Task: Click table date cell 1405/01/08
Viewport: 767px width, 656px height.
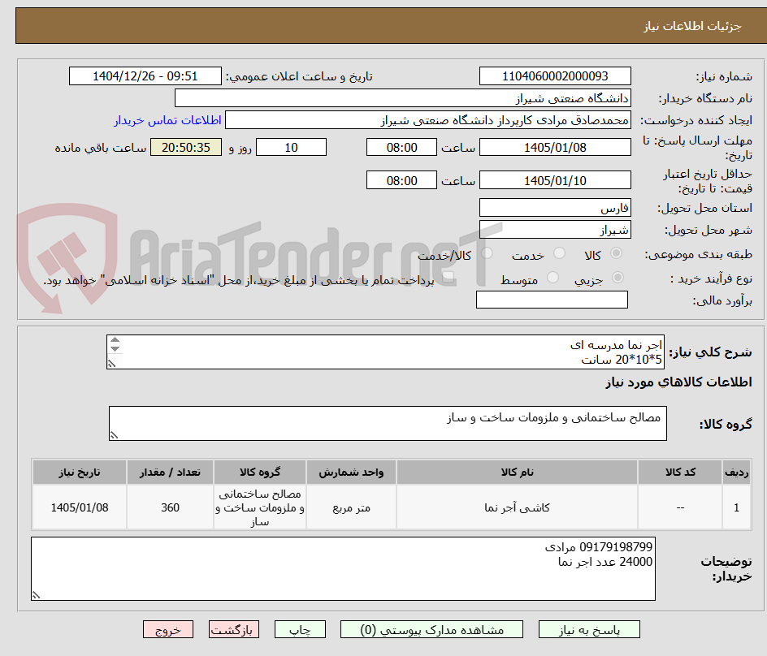Action: tap(80, 507)
